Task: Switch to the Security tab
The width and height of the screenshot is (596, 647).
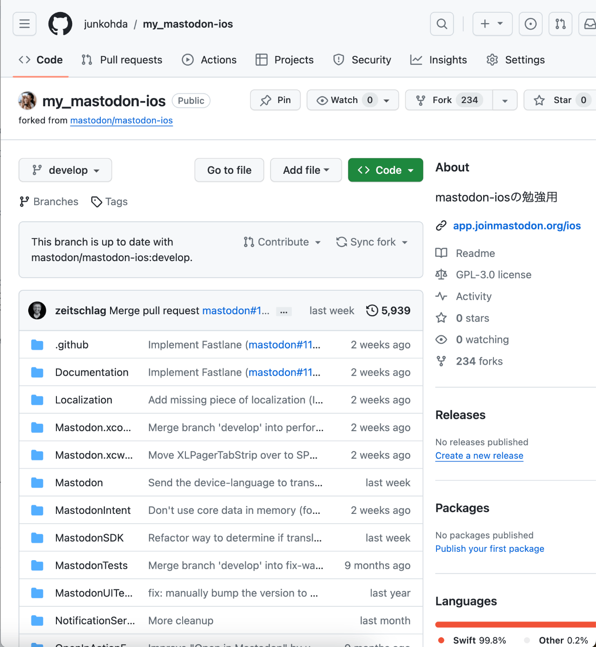Action: [x=363, y=60]
